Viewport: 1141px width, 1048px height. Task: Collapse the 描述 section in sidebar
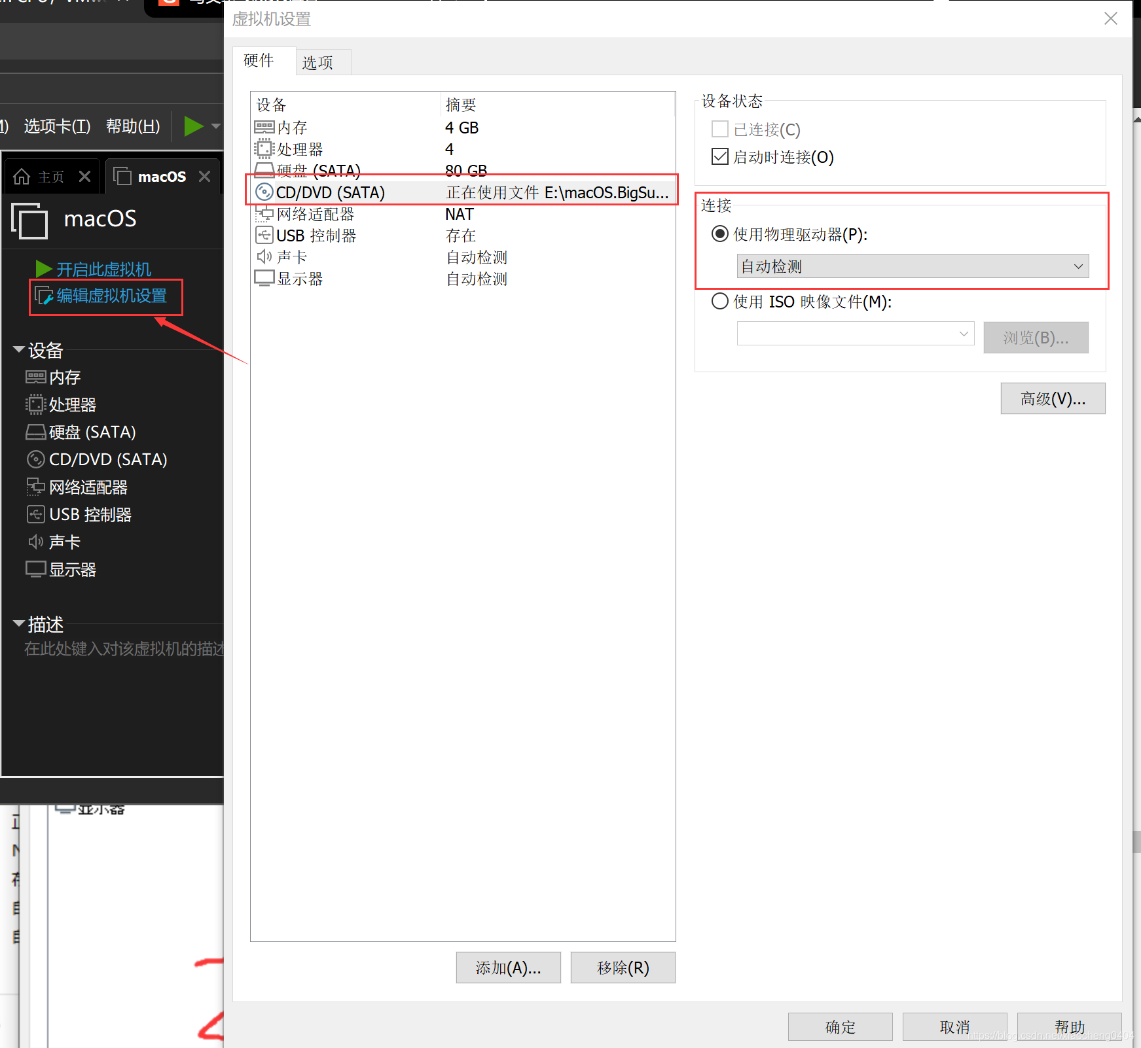tap(19, 623)
